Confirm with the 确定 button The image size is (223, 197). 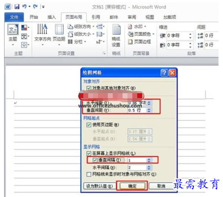coord(132,186)
